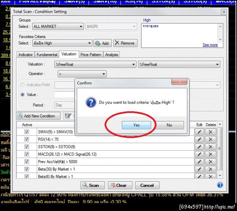Delete the RSI(14) < 70 condition

pos(210,139)
